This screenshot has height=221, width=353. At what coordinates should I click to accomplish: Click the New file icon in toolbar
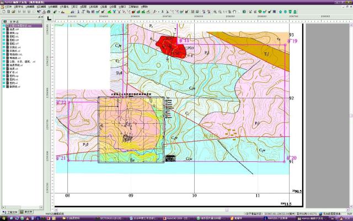pos(3,11)
